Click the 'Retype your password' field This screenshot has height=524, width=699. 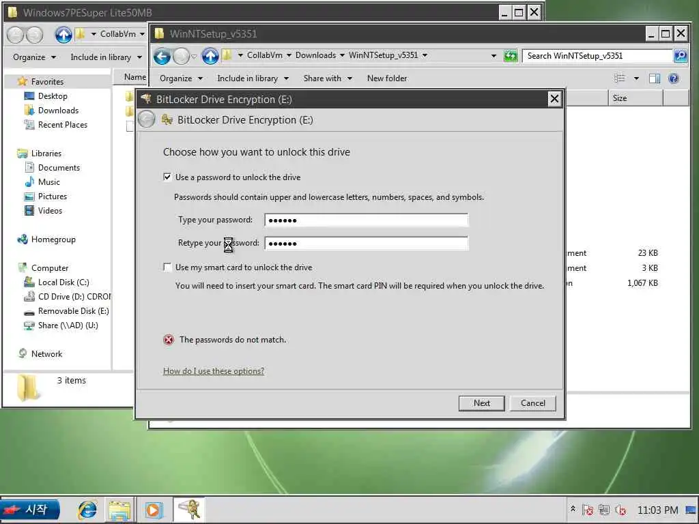[x=366, y=244]
